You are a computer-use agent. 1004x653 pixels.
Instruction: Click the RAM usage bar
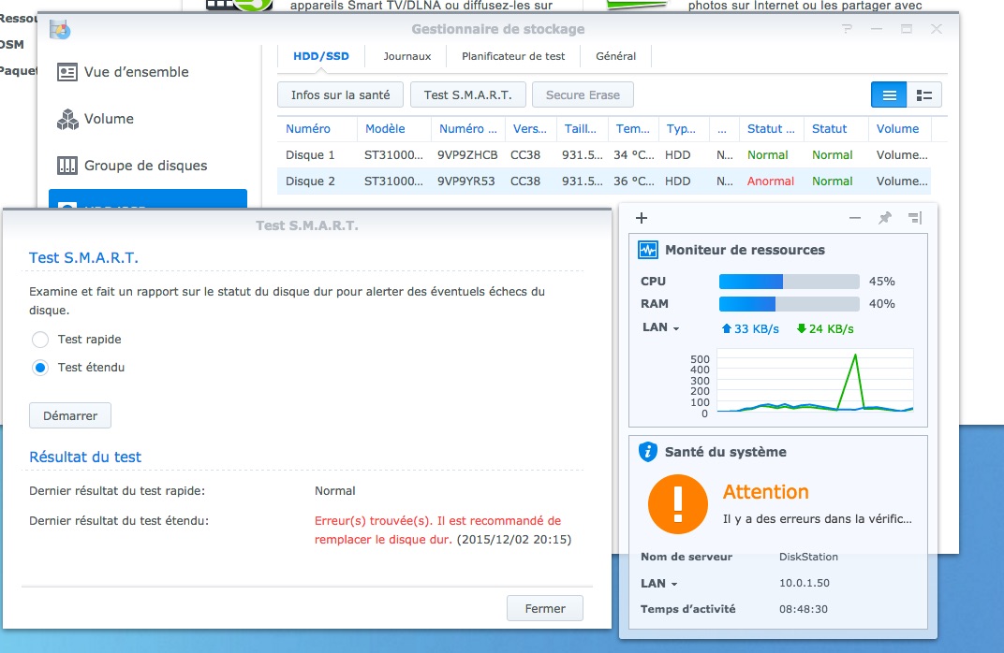point(789,304)
